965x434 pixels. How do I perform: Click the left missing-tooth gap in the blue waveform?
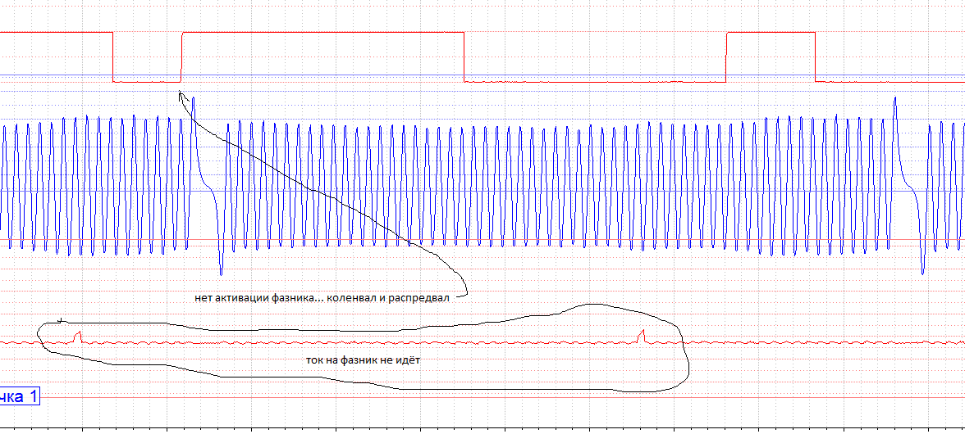(208, 185)
